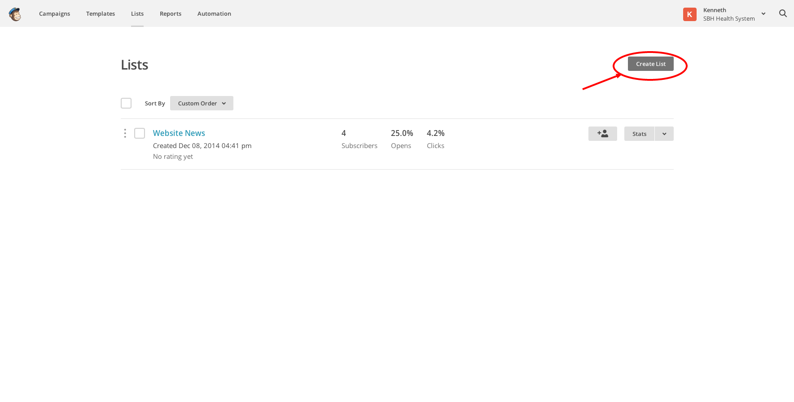
Task: Click the orange K account avatar
Action: click(x=689, y=14)
